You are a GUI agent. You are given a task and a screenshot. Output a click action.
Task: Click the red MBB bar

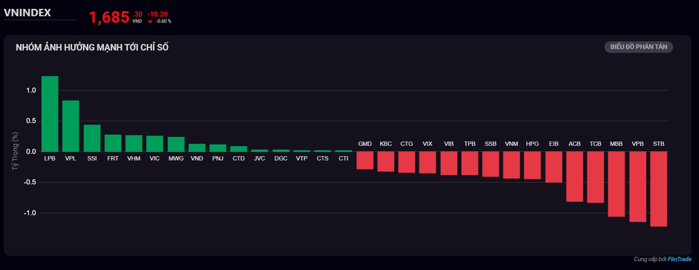tap(617, 184)
